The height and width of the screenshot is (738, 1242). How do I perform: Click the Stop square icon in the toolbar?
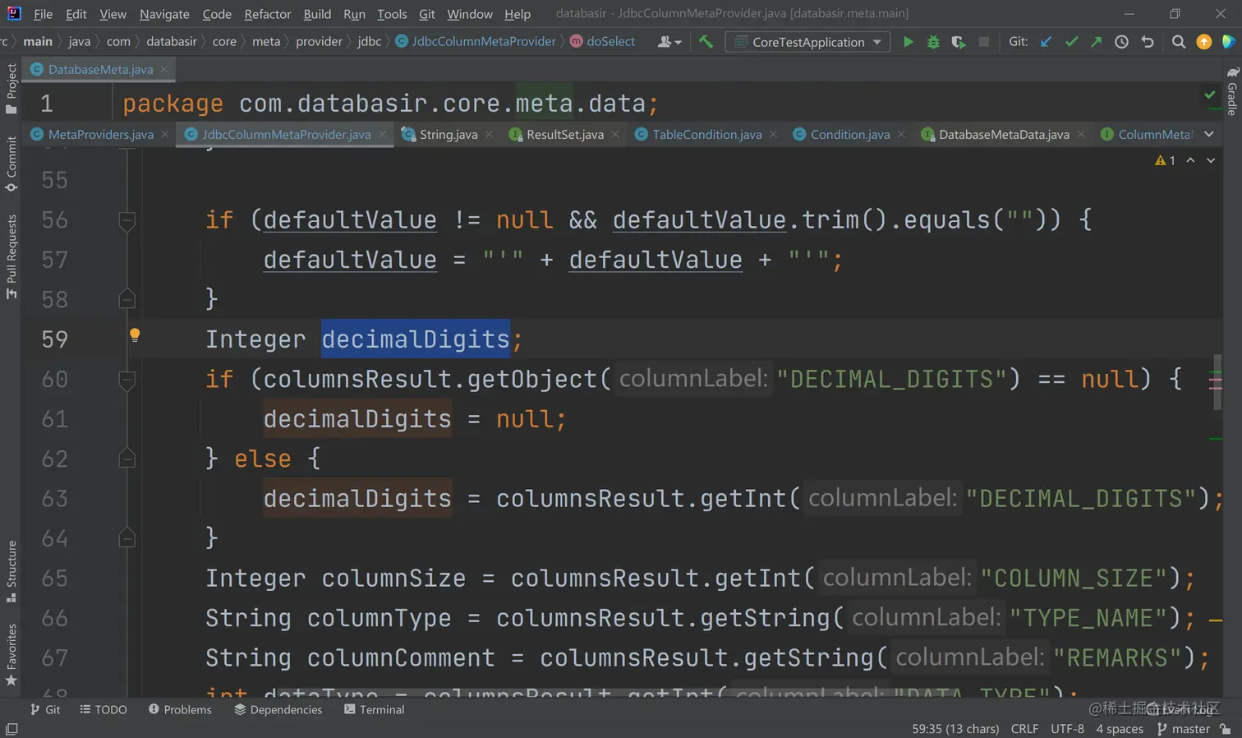tap(983, 41)
